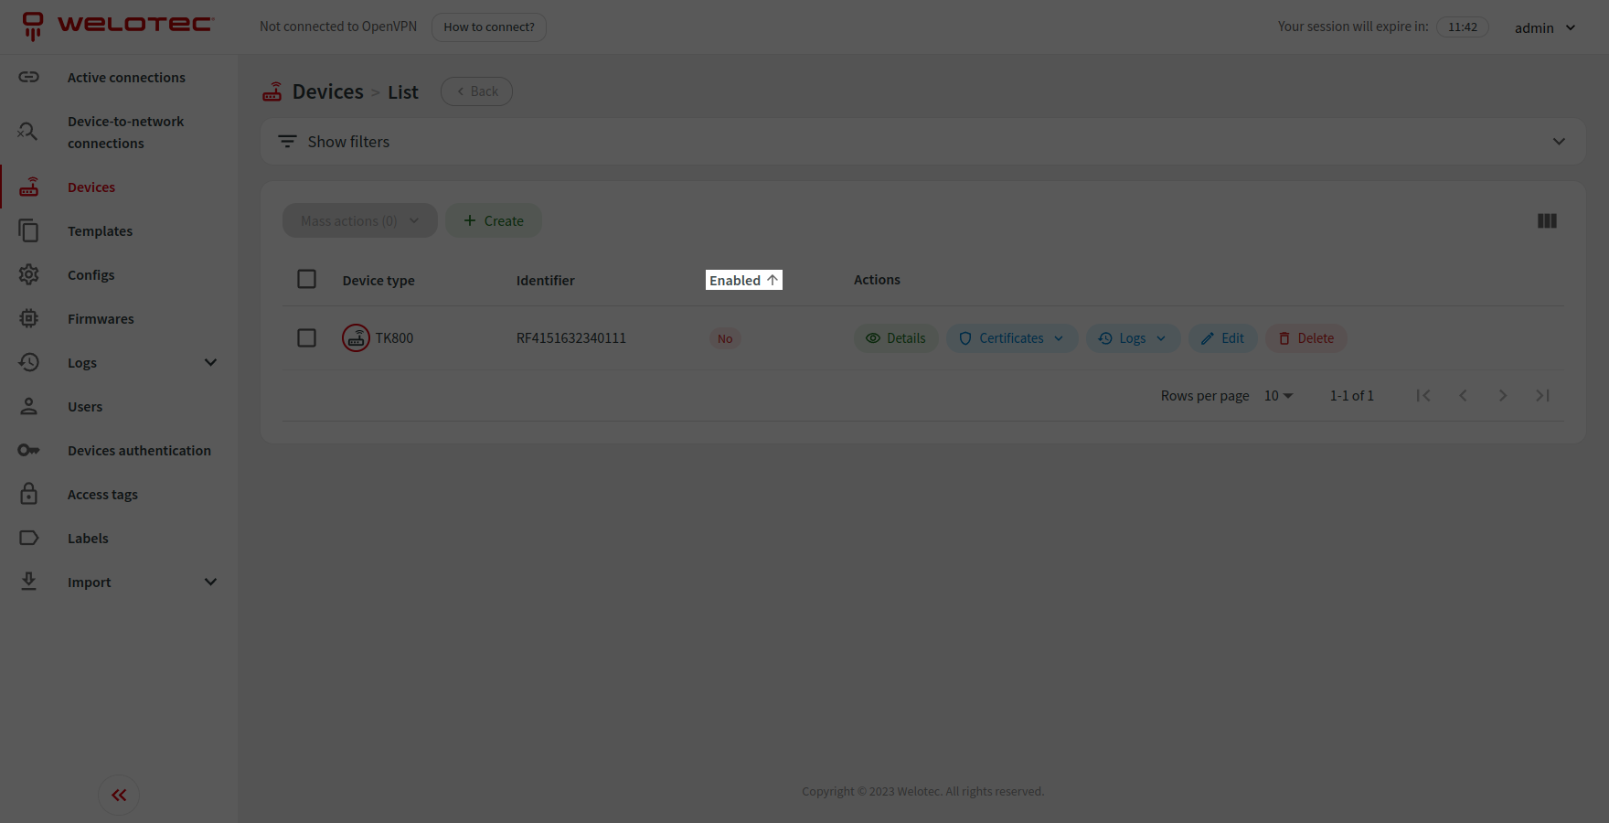Screen dimensions: 1609x823
Task: Open the Rows per page dropdown
Action: (x=1278, y=396)
